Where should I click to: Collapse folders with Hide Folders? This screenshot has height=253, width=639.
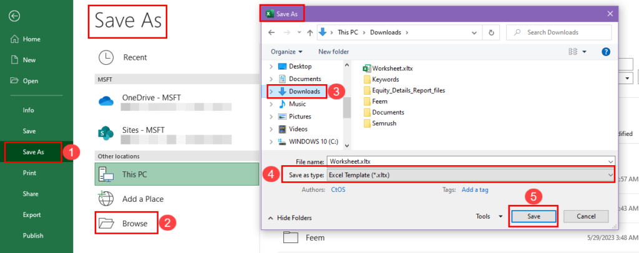point(290,218)
